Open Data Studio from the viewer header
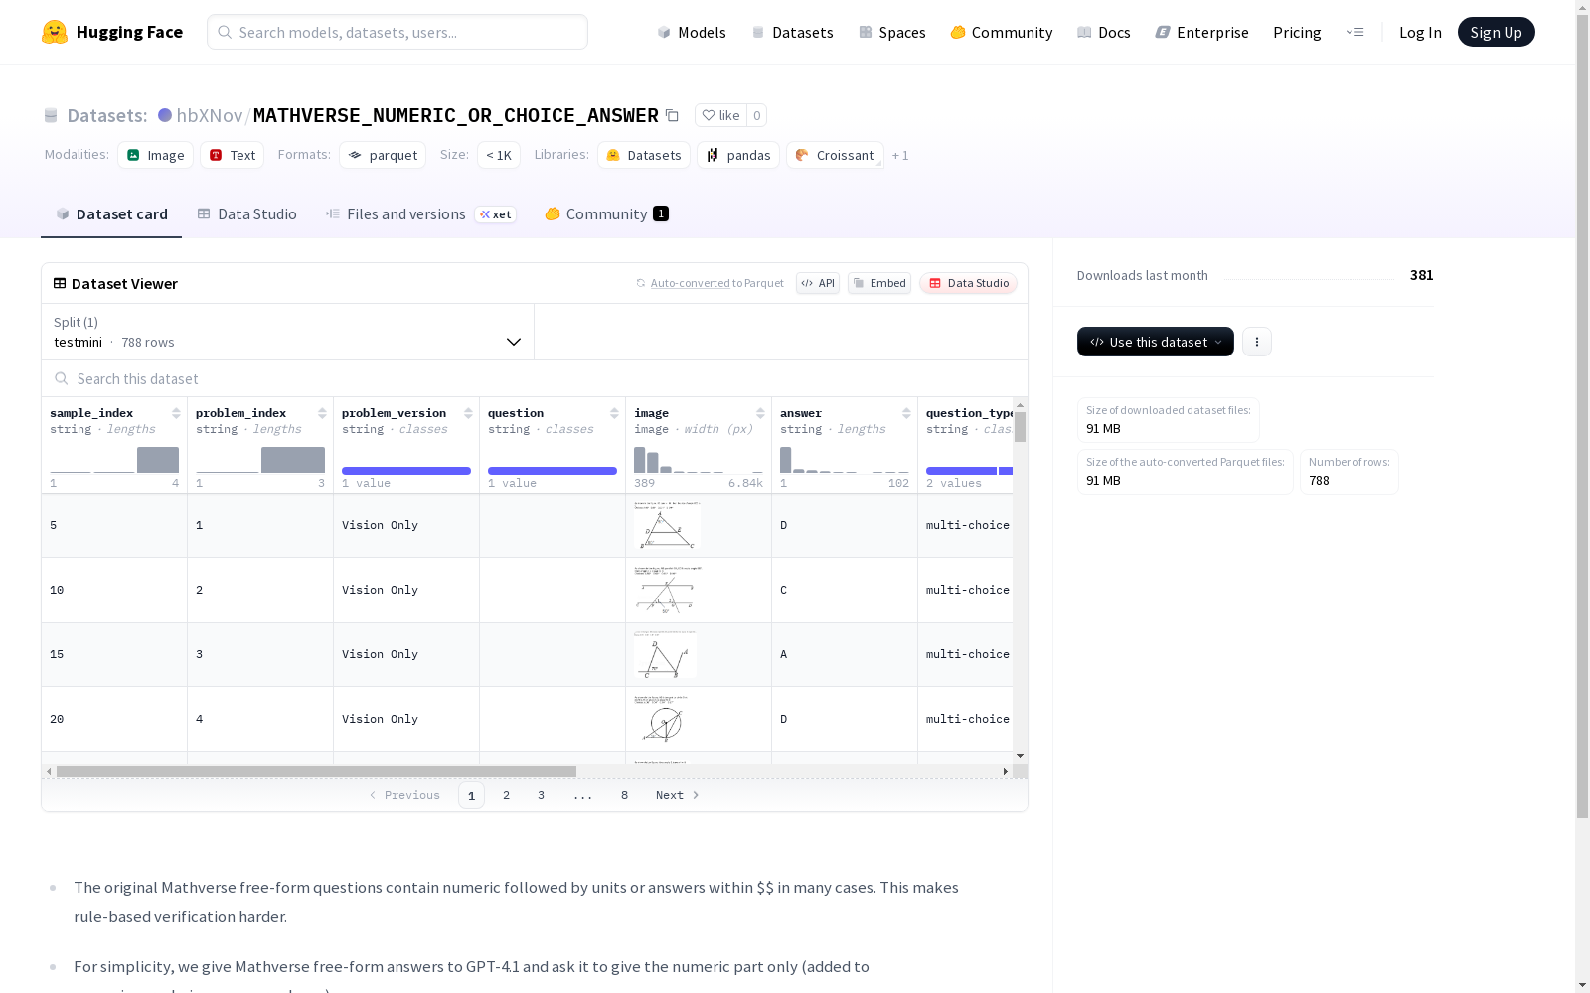Image resolution: width=1590 pixels, height=993 pixels. [x=969, y=283]
